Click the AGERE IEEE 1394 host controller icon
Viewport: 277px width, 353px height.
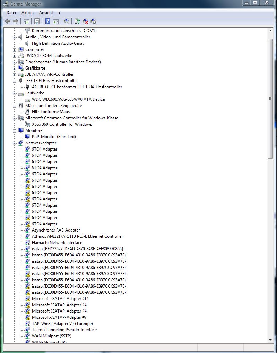(x=27, y=87)
